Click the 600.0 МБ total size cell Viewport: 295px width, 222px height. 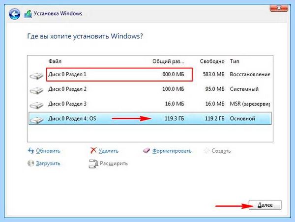(x=173, y=75)
